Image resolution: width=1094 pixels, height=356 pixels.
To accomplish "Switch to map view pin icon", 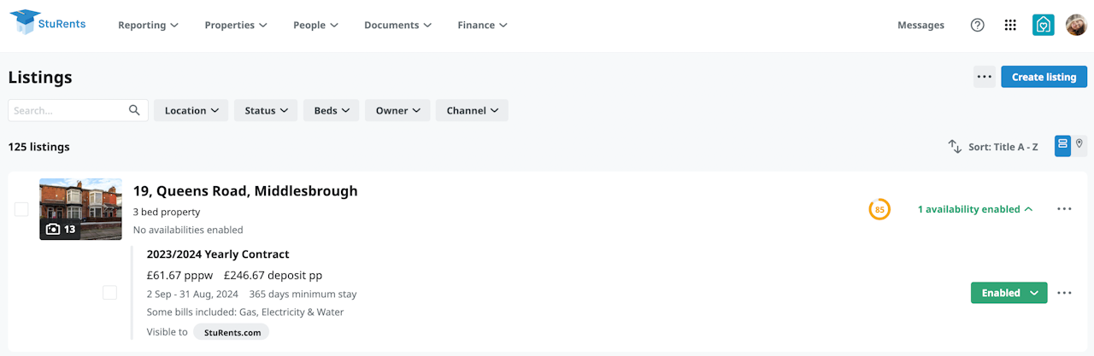I will click(x=1079, y=145).
